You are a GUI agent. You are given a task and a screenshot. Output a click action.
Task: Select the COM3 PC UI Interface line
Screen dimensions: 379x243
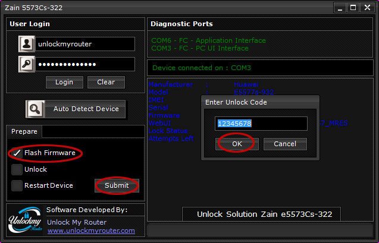(200, 48)
